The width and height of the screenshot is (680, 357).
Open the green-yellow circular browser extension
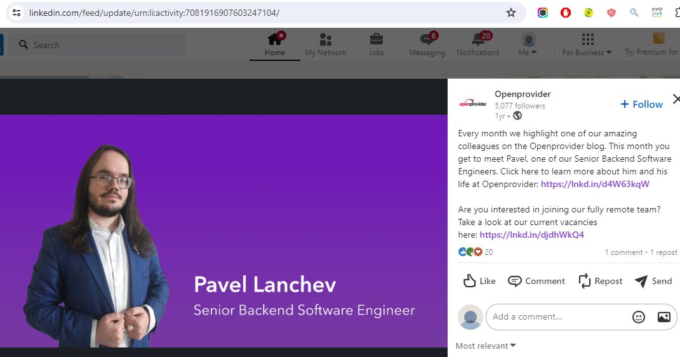click(x=589, y=13)
